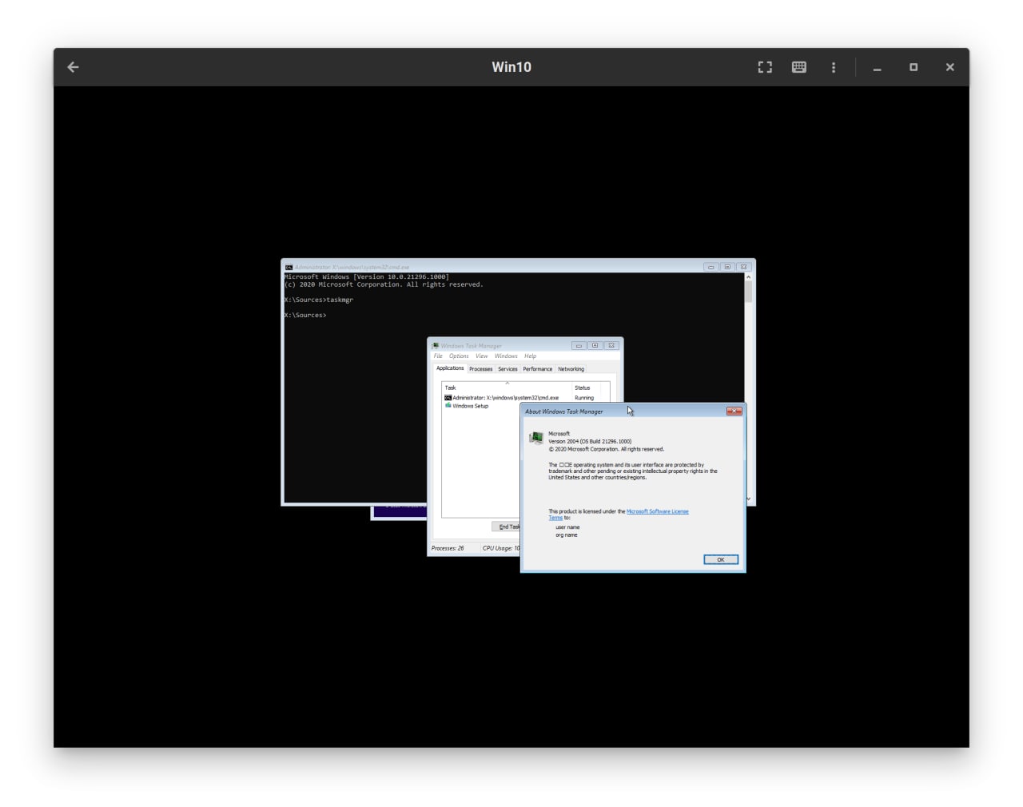Viewport: 1023px width, 807px height.
Task: Open the View menu in Task Manager
Action: tap(481, 356)
